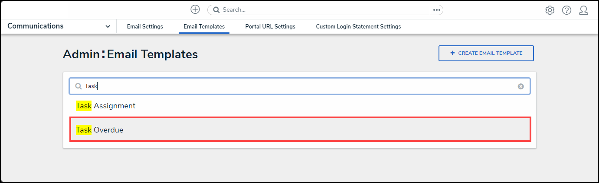This screenshot has width=599, height=183.
Task: Click the chevron arrow beside Communications
Action: pyautogui.click(x=108, y=27)
